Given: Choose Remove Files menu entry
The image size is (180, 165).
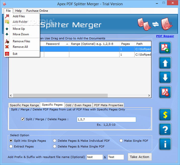Looking at the screenshot, I should click(x=22, y=41).
